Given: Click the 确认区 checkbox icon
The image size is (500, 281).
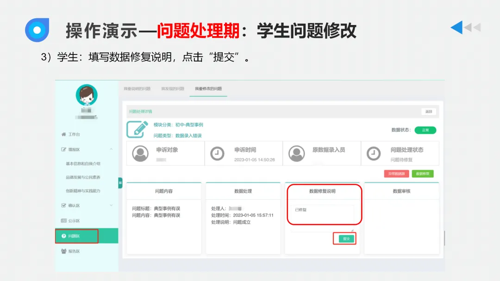Looking at the screenshot, I should [x=63, y=205].
